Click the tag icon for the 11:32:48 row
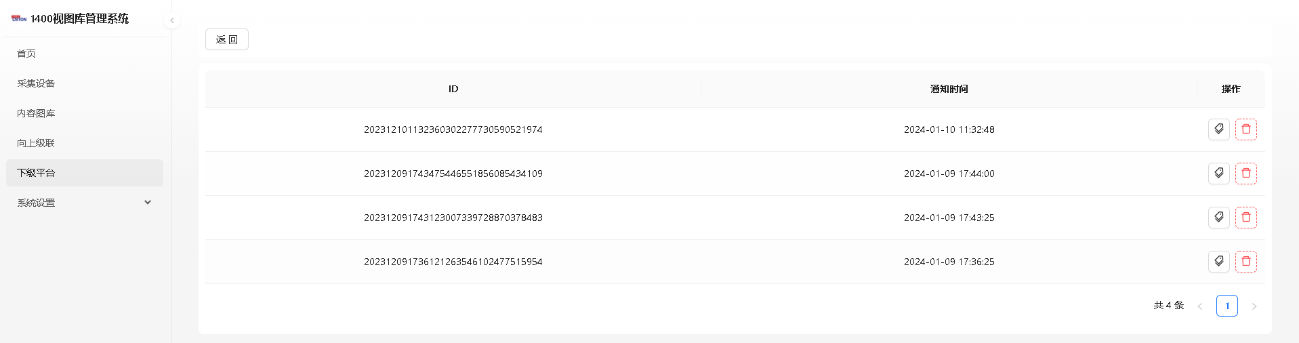Viewport: 1299px width, 343px height. 1218,129
